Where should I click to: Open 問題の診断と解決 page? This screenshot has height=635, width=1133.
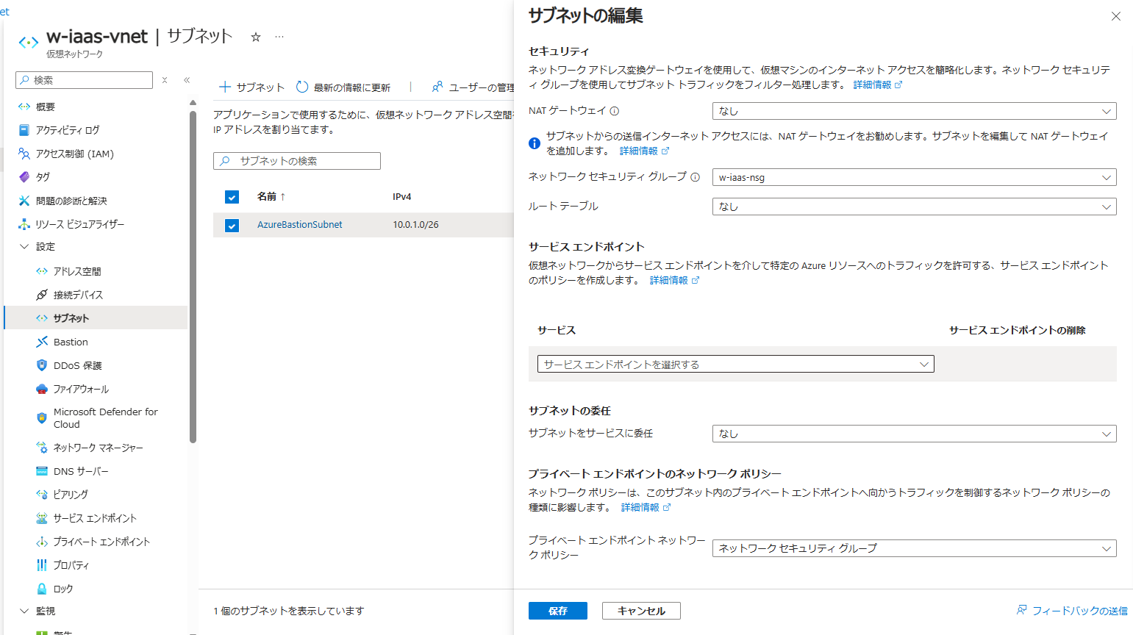pyautogui.click(x=71, y=201)
